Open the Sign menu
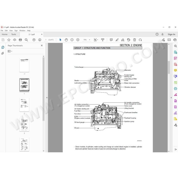The width and height of the screenshot is (178, 178). [x=16, y=31]
